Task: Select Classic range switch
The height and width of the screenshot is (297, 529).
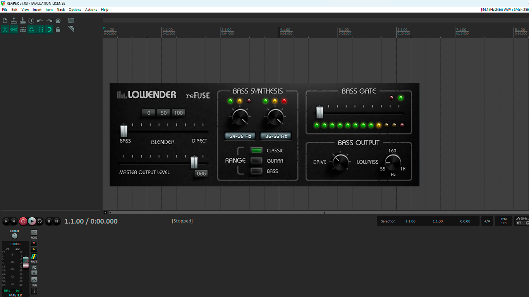Action: (x=256, y=150)
